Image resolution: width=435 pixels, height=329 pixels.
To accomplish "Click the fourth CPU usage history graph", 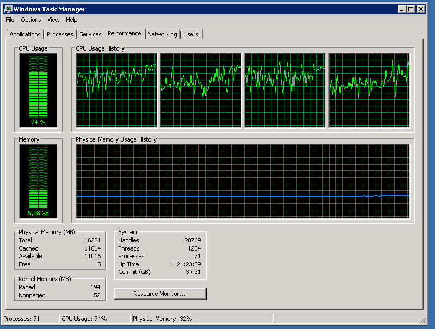I will click(x=369, y=90).
